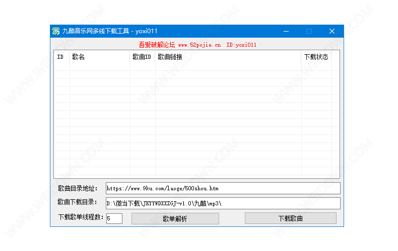Click the 下载歌单线程数 label
The height and width of the screenshot is (251, 398).
pos(81,217)
